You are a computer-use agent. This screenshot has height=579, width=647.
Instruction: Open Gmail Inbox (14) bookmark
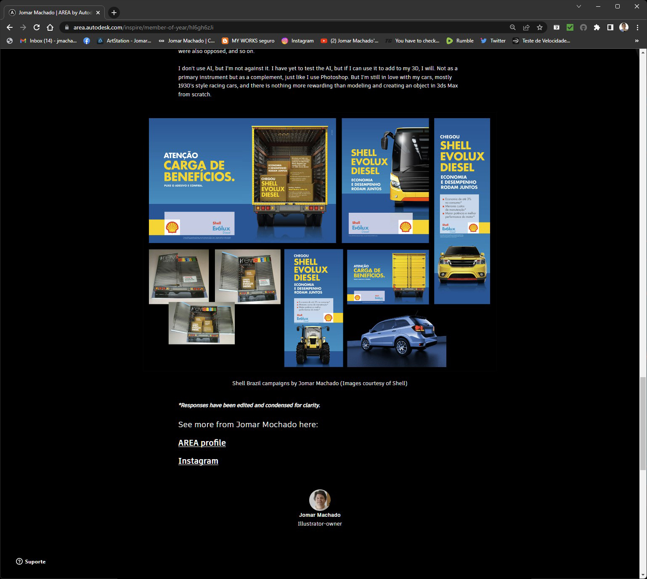click(x=48, y=41)
